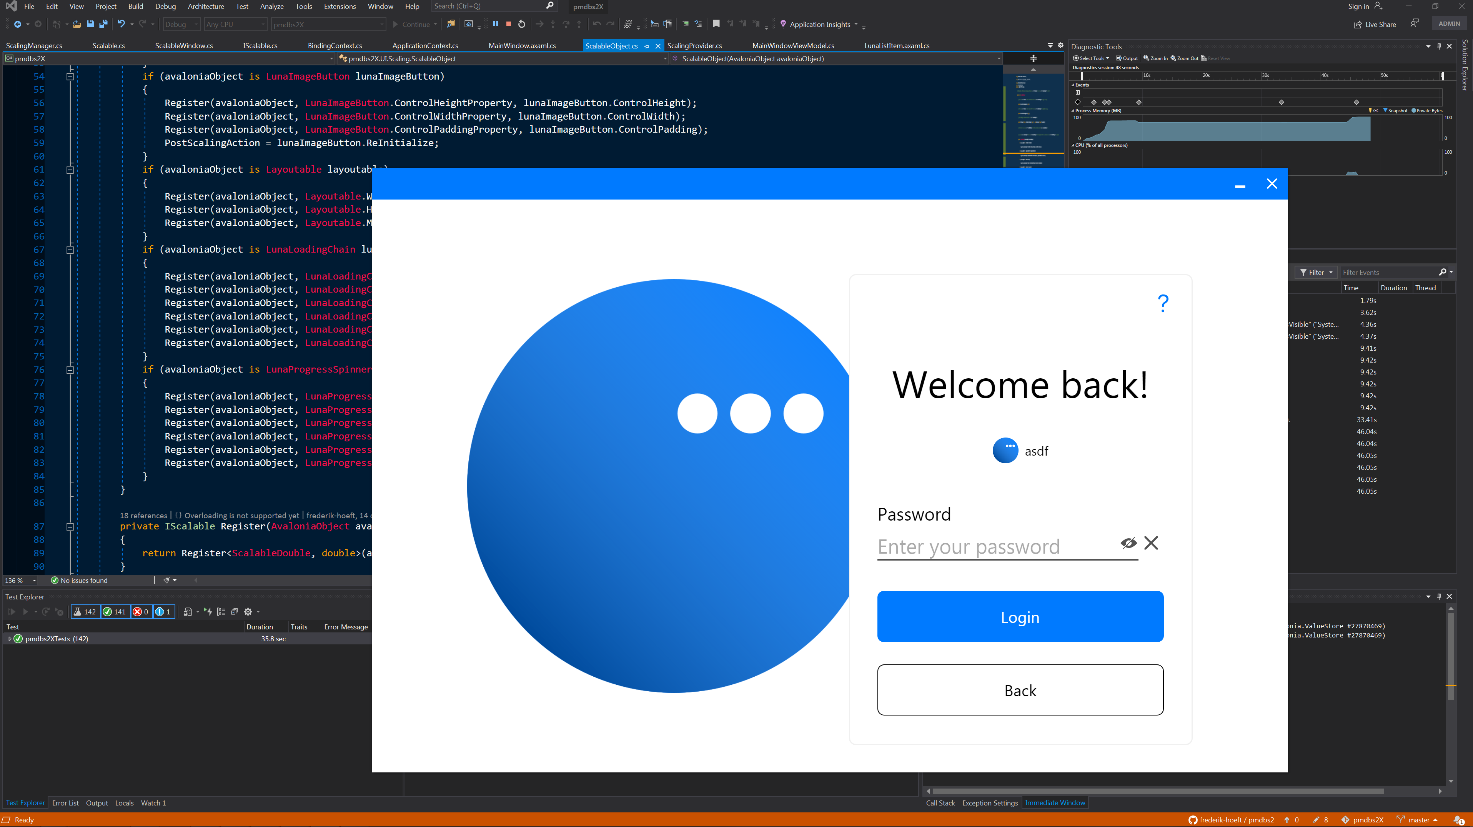Click the Stop Debugging red square
This screenshot has width=1473, height=827.
508,24
